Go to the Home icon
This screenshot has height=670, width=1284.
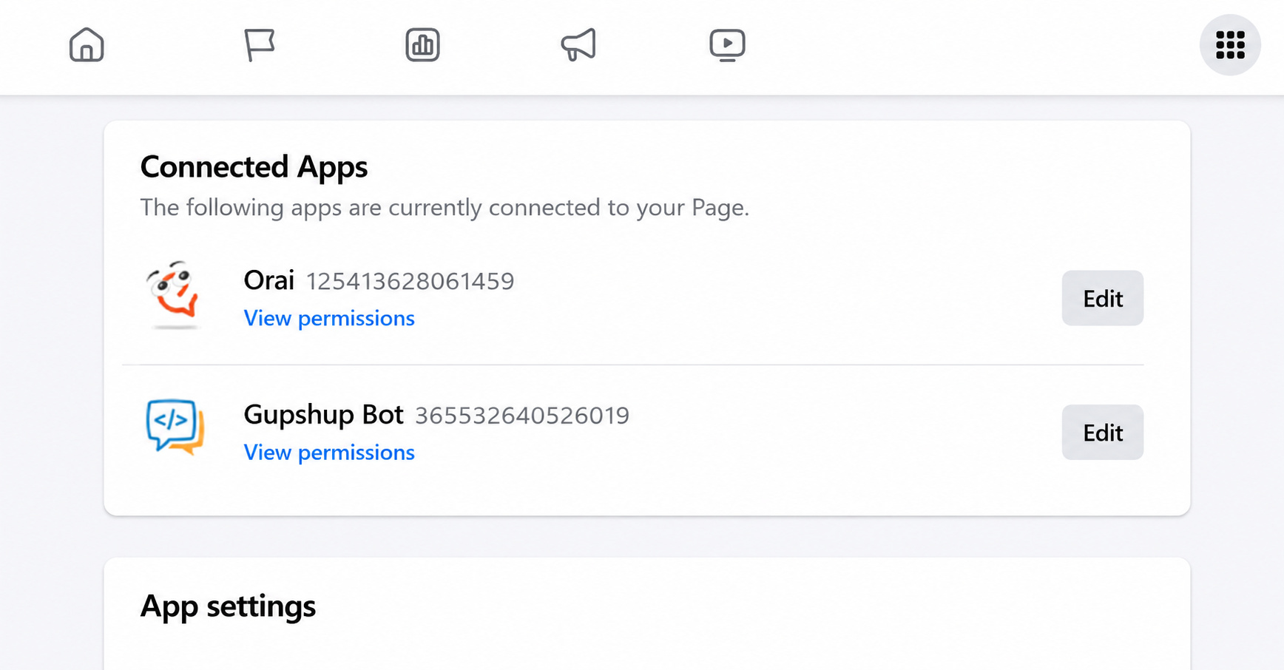(x=87, y=44)
